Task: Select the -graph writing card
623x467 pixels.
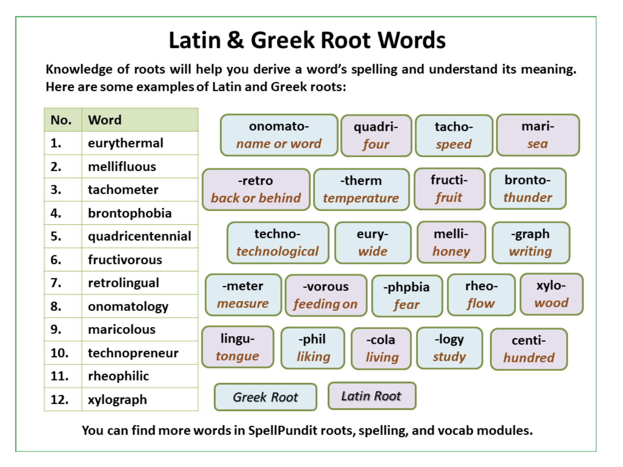Action: pos(531,243)
